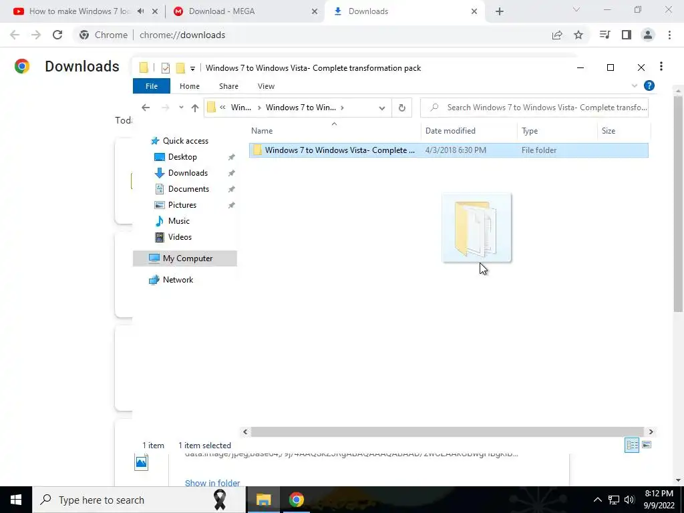This screenshot has width=684, height=513.
Task: Go back in File Explorer
Action: 146,108
